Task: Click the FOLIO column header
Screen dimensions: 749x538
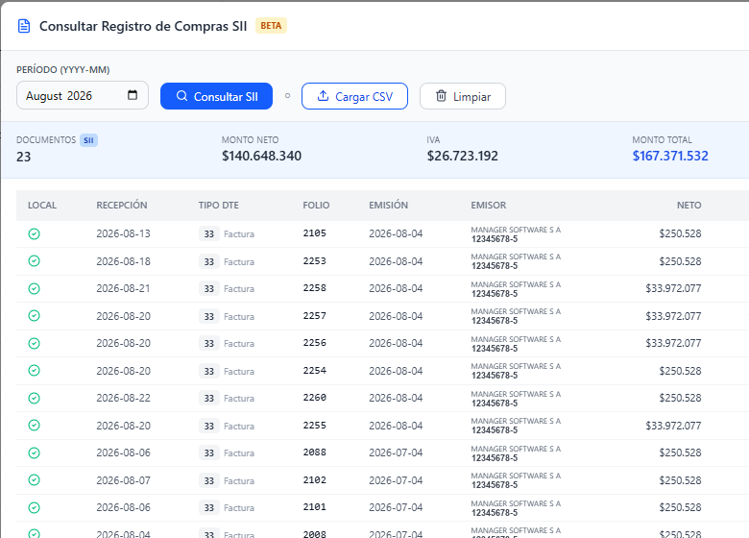Action: [x=316, y=205]
